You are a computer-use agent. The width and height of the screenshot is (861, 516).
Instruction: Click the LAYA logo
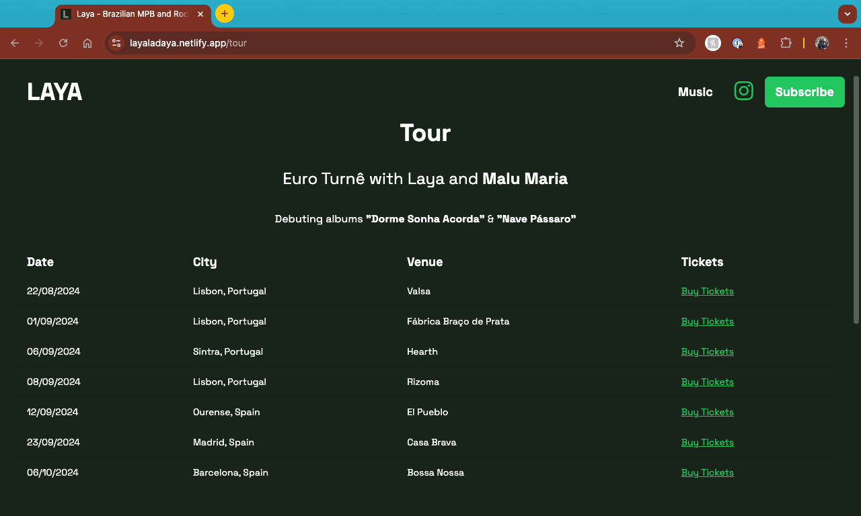(x=54, y=91)
